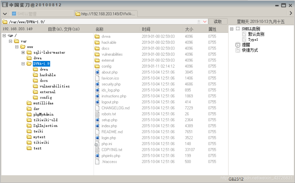This screenshot has height=183, width=295.
Task: Select docs folder row in file list
Action: (x=161, y=48)
